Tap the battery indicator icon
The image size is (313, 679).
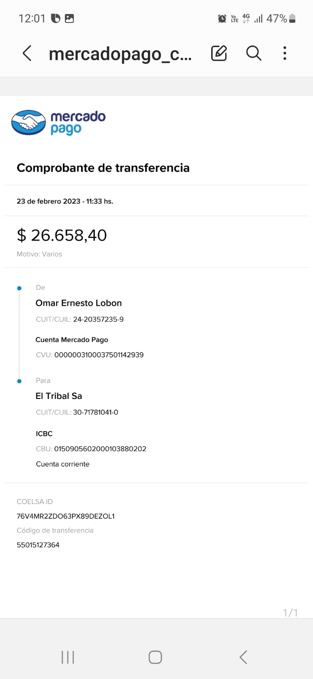point(292,19)
